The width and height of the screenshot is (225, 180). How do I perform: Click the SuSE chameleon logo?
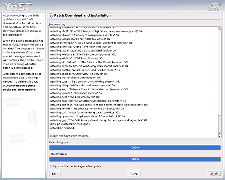click(214, 7)
